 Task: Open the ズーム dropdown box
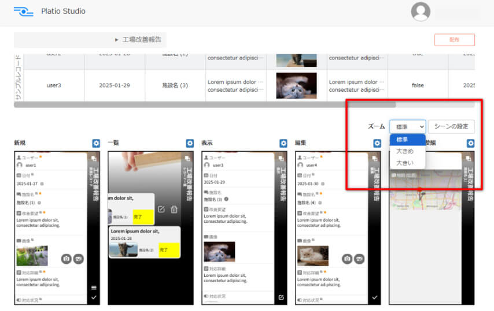[407, 126]
